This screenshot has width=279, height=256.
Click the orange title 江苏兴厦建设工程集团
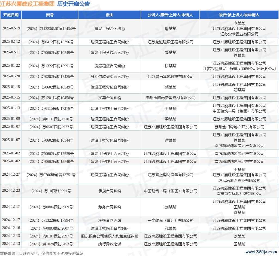(x=27, y=4)
